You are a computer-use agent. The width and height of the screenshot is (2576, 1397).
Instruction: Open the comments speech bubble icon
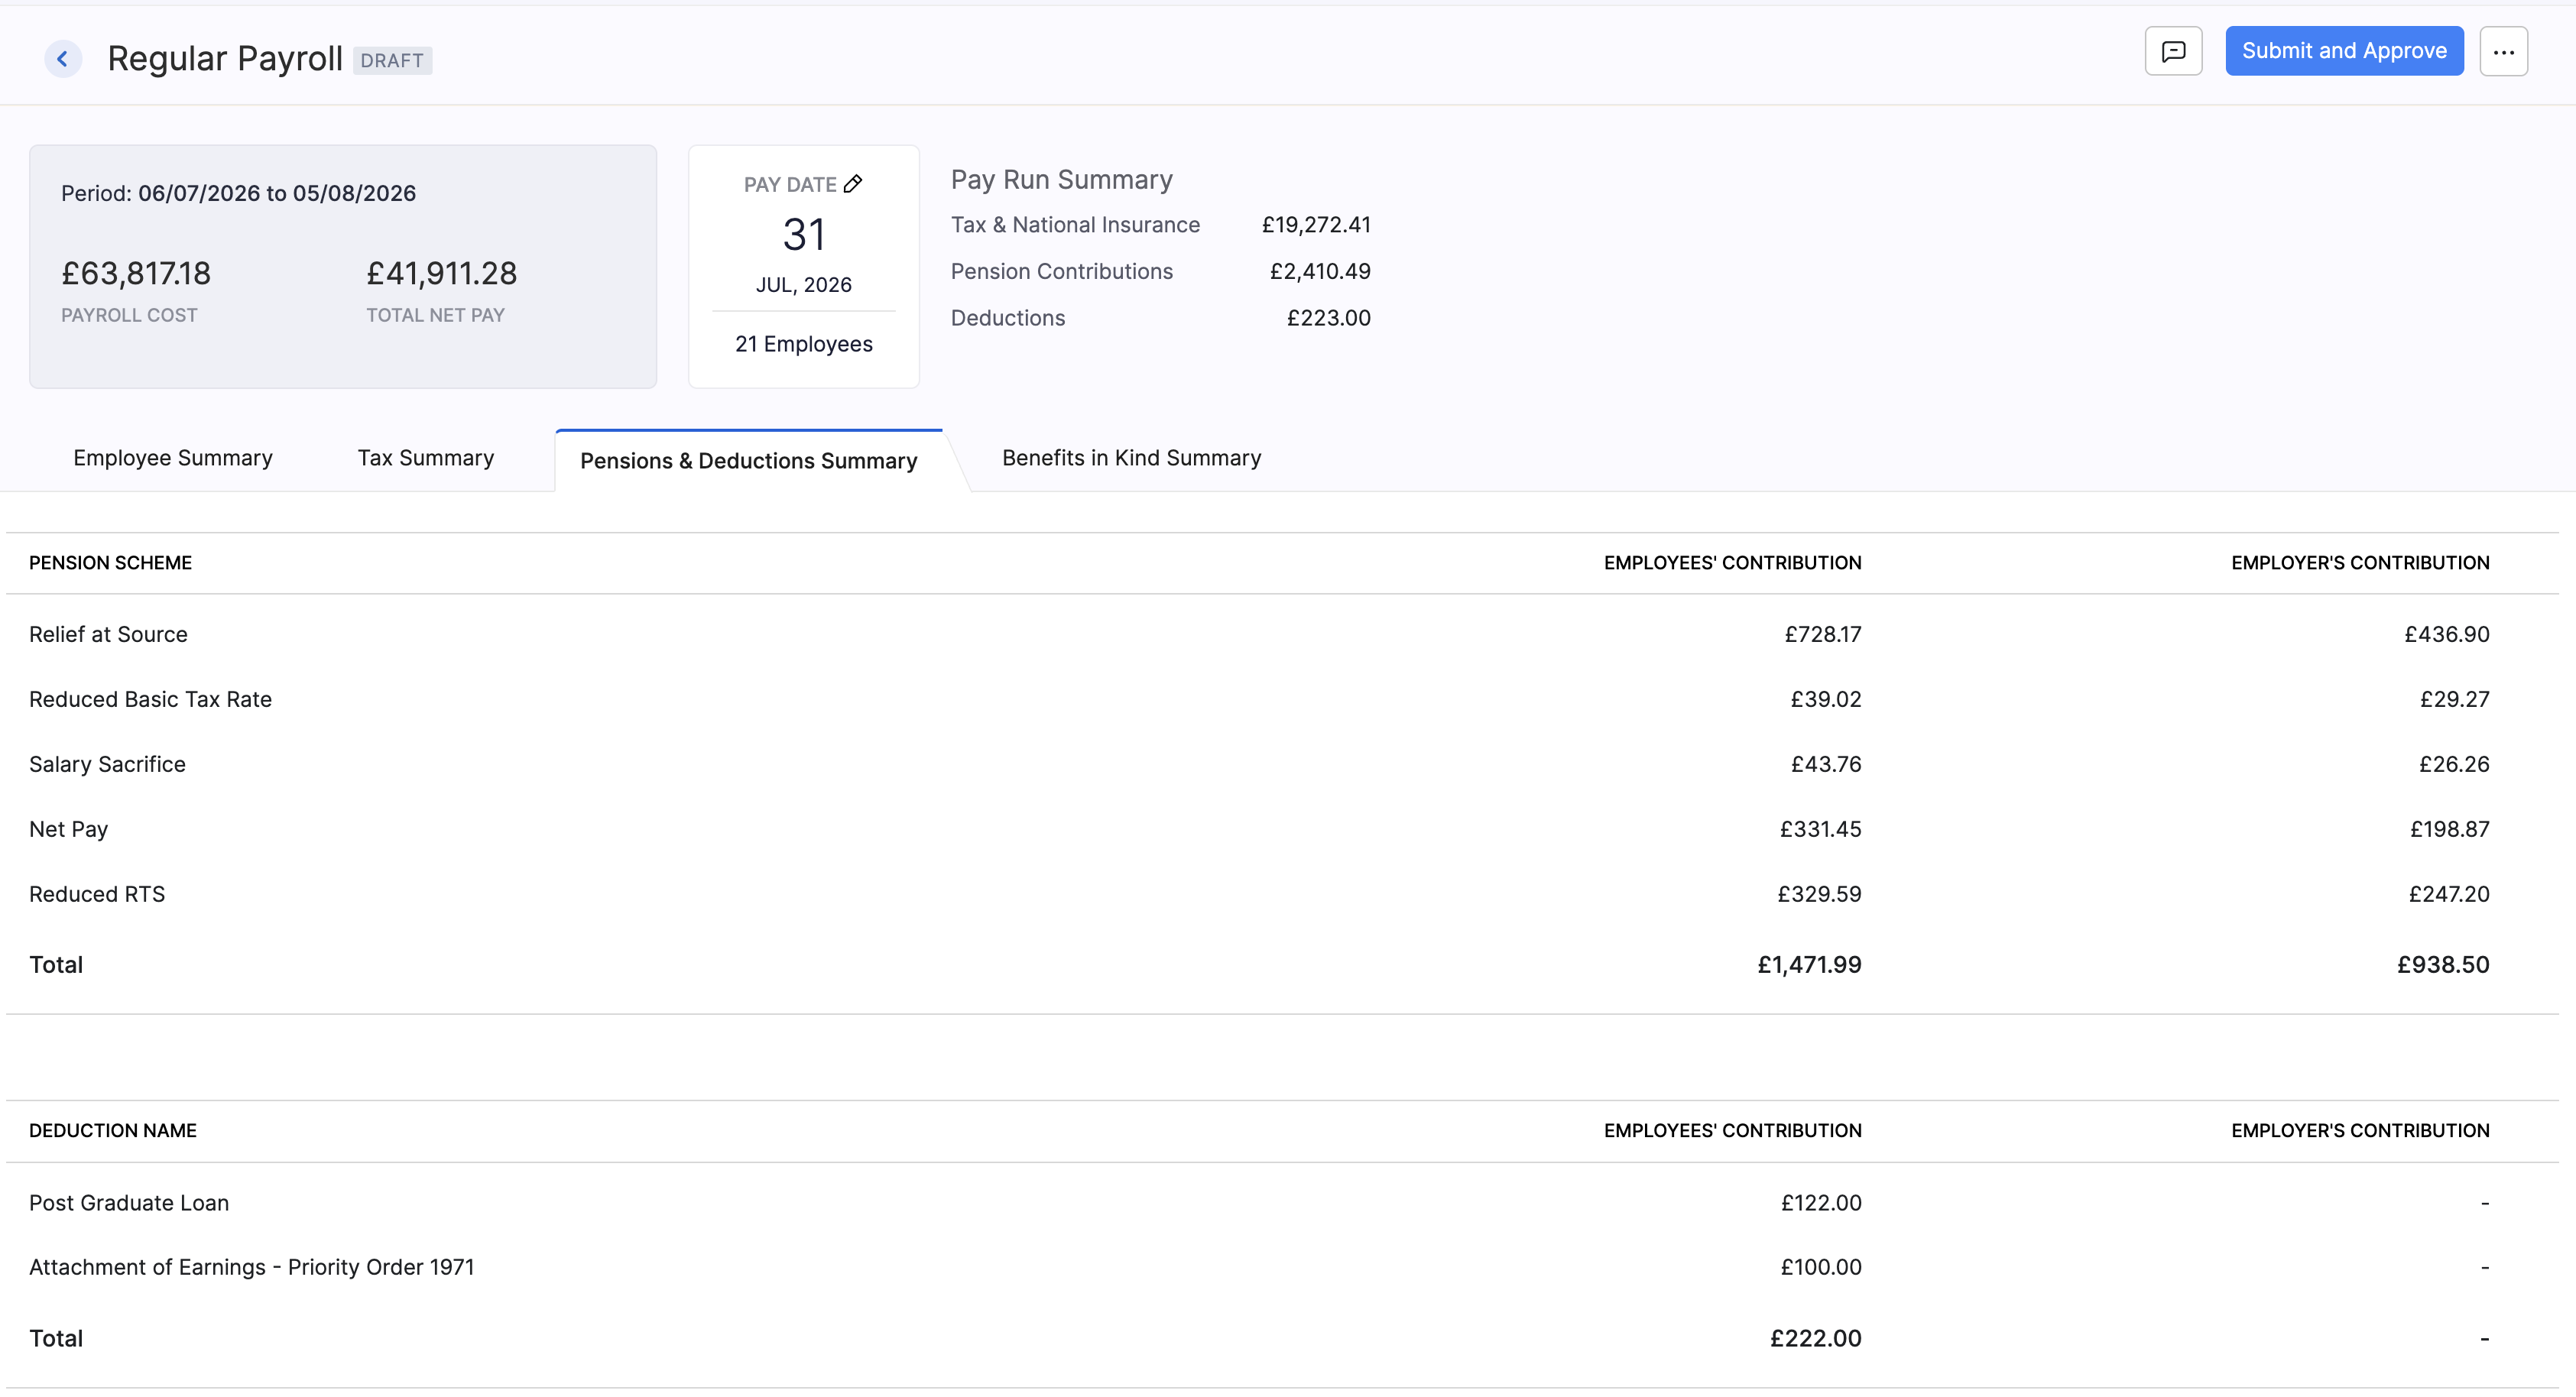2173,51
